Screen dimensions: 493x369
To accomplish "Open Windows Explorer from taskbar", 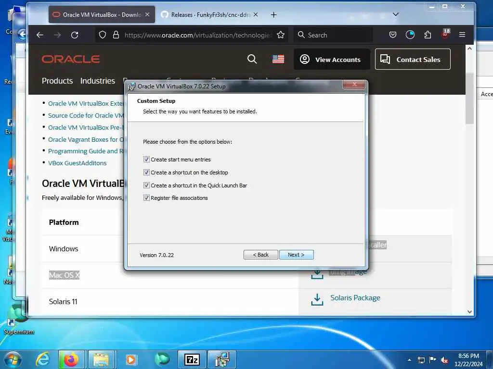I will (x=101, y=359).
